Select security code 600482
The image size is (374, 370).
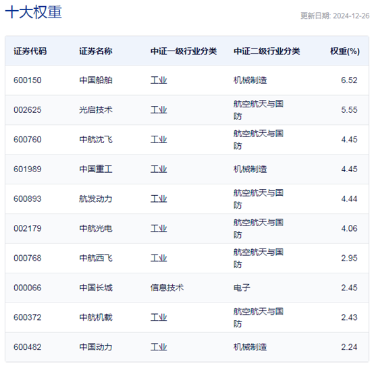[28, 347]
